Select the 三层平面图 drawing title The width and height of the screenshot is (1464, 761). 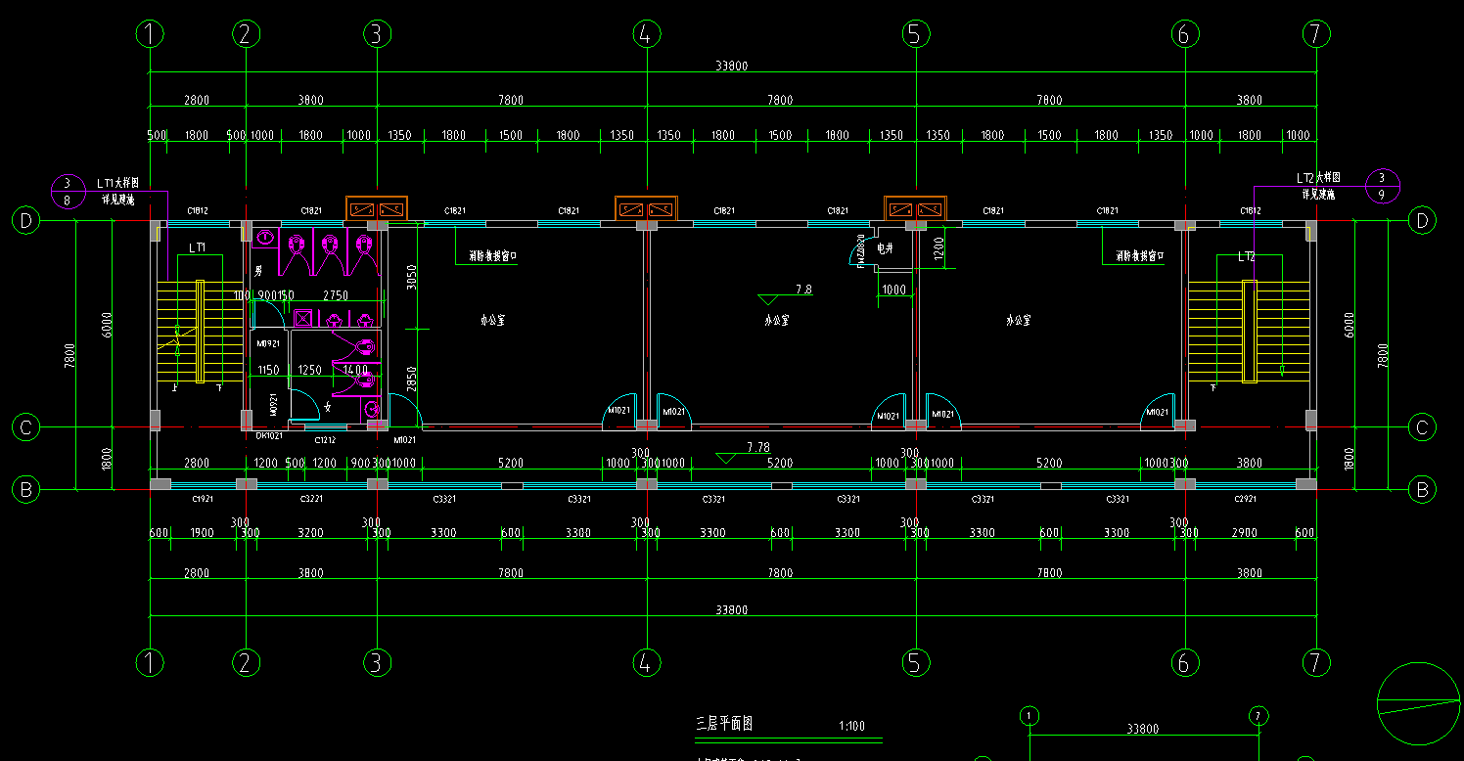coord(724,724)
